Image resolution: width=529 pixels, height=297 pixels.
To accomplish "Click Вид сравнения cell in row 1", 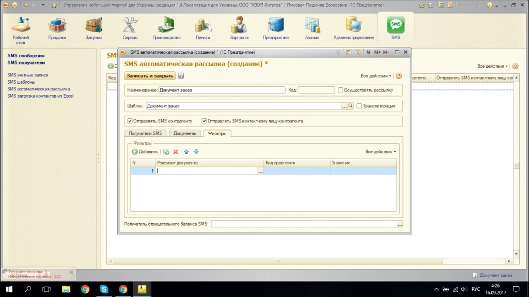I will pyautogui.click(x=297, y=171).
